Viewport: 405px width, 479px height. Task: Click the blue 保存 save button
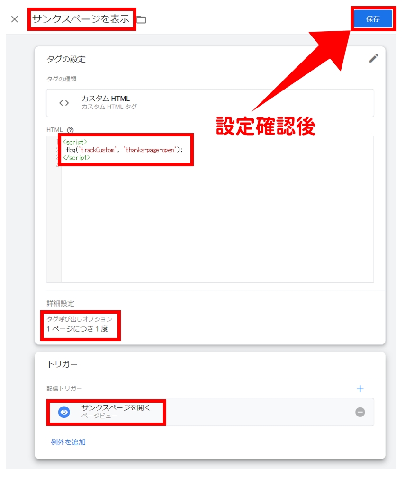[x=373, y=19]
